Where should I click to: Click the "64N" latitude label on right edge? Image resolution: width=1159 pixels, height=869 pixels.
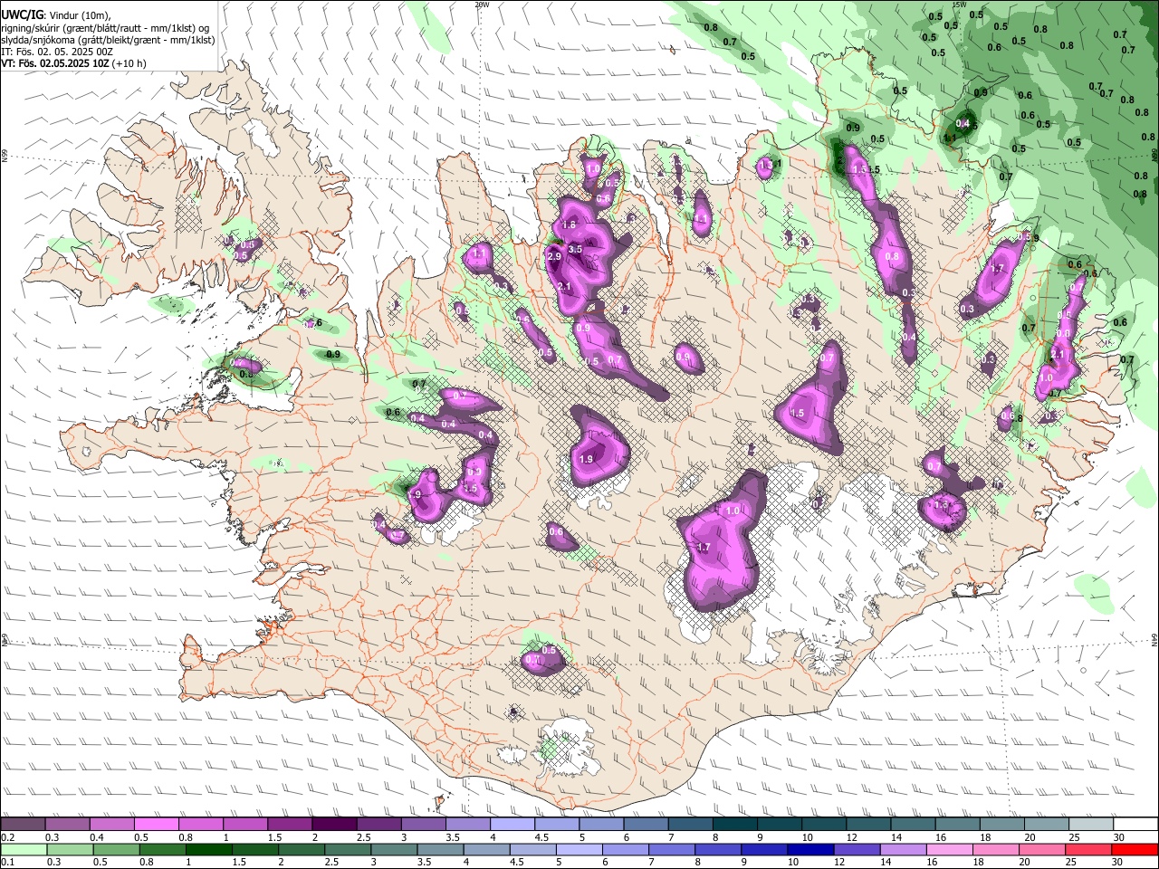[1154, 639]
